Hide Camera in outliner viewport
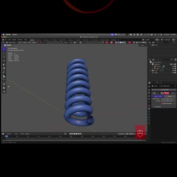Viewport: 177px width, 177px height. pos(173,66)
